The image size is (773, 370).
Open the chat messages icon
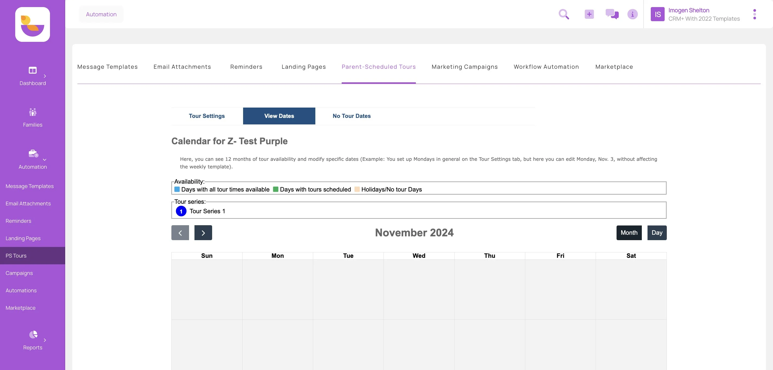pyautogui.click(x=612, y=14)
